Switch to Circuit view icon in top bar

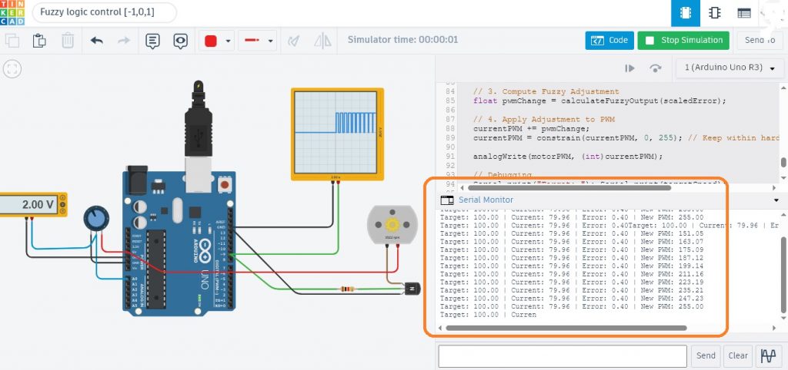point(686,13)
